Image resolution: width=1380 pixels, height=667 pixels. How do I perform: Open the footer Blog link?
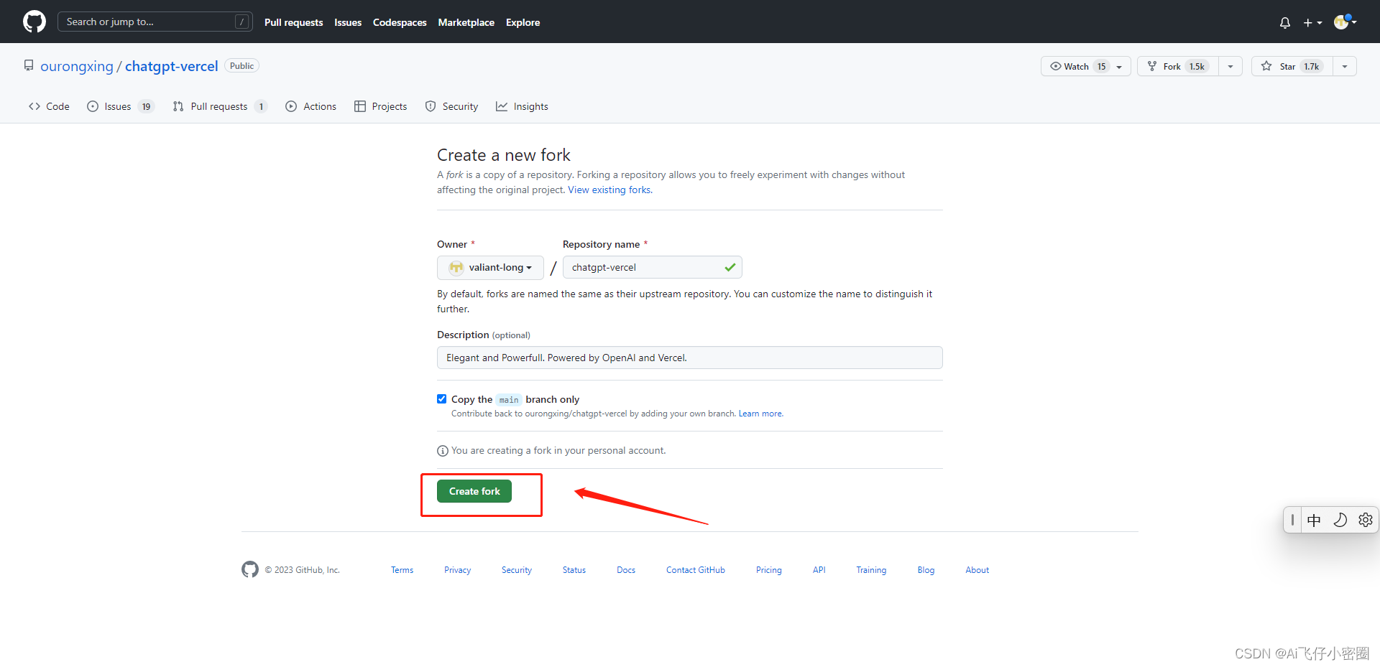926,570
